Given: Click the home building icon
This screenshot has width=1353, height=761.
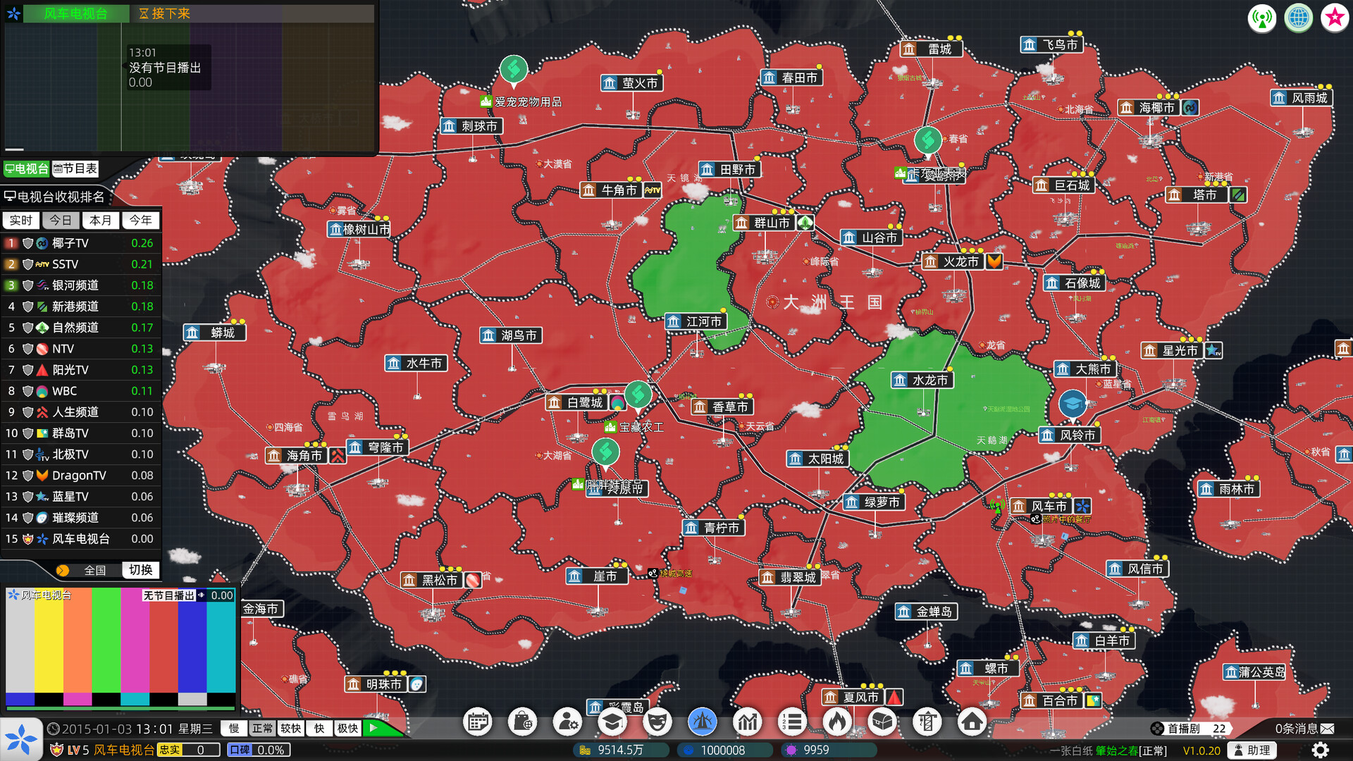Looking at the screenshot, I should pos(972,722).
